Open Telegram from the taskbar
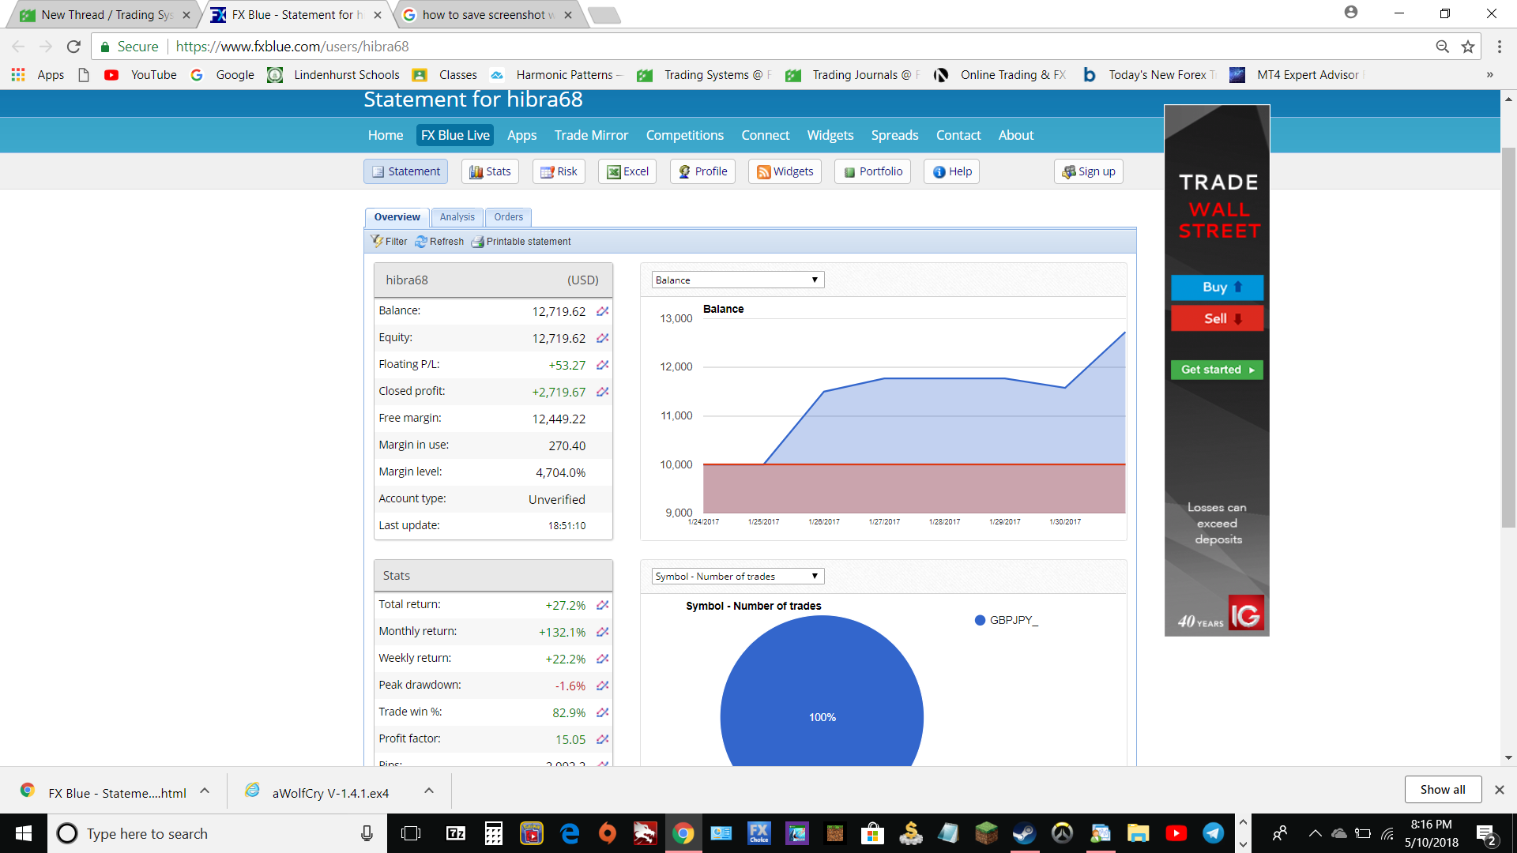Viewport: 1517px width, 853px height. pos(1214,833)
